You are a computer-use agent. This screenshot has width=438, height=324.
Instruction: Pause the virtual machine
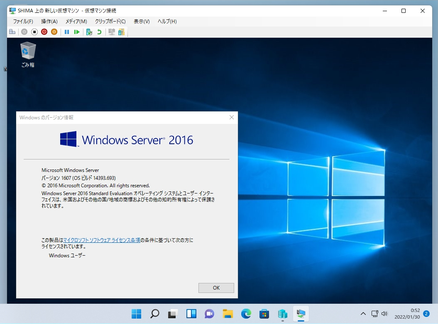[x=67, y=32]
